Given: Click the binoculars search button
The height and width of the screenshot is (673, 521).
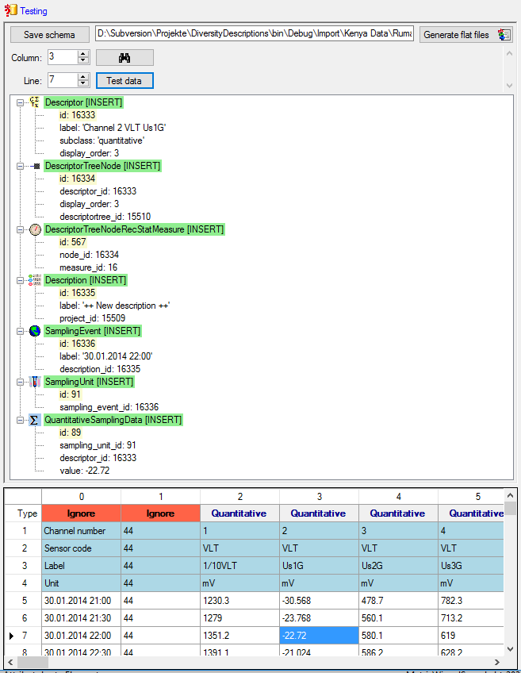Looking at the screenshot, I should [x=125, y=57].
